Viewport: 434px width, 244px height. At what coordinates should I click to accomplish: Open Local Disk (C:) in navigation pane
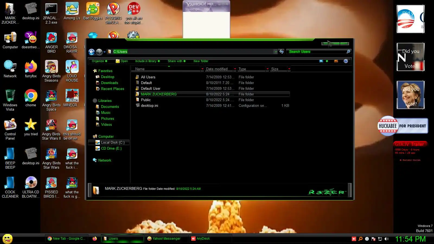109,142
